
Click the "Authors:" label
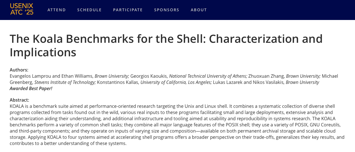tap(19, 70)
